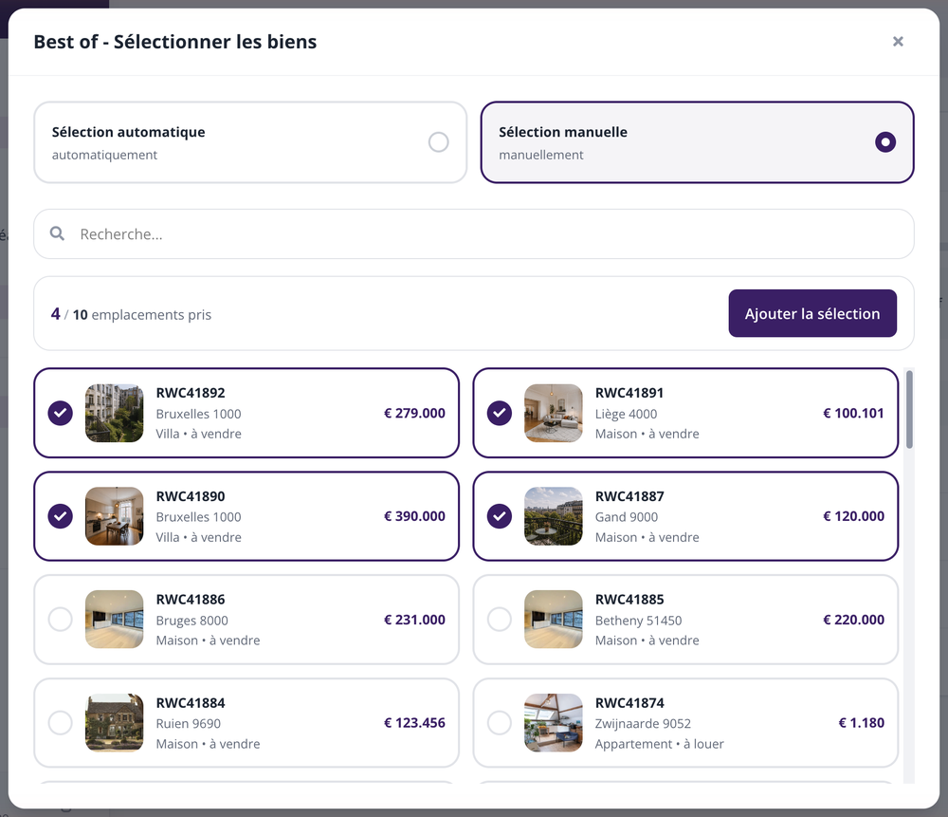Click the Zwijnaarde 9052 location text
Viewport: 948px width, 817px height.
(x=643, y=723)
